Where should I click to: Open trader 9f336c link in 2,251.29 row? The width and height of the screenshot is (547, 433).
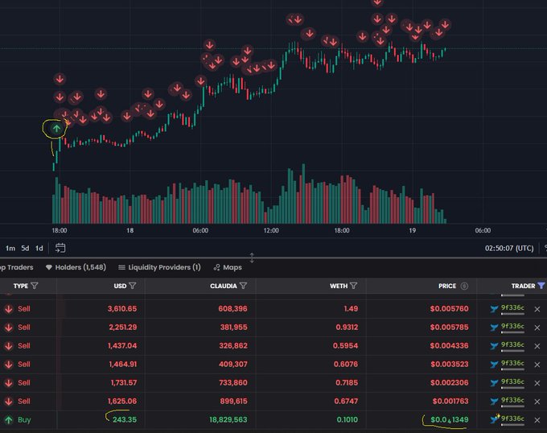(x=512, y=326)
